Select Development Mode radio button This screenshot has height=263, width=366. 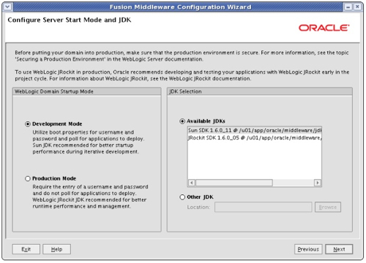tap(28, 124)
